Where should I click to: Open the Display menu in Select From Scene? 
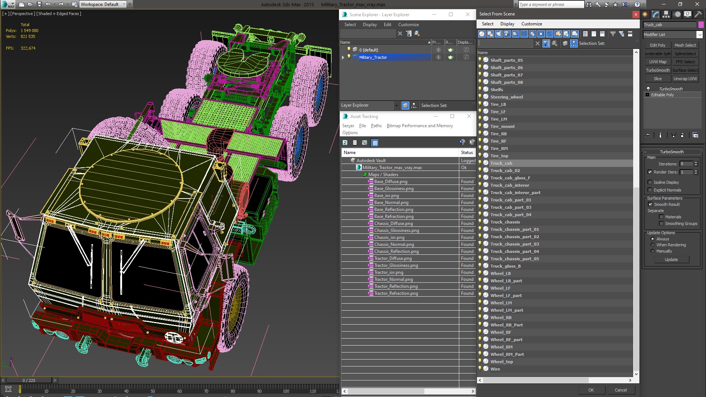[507, 24]
